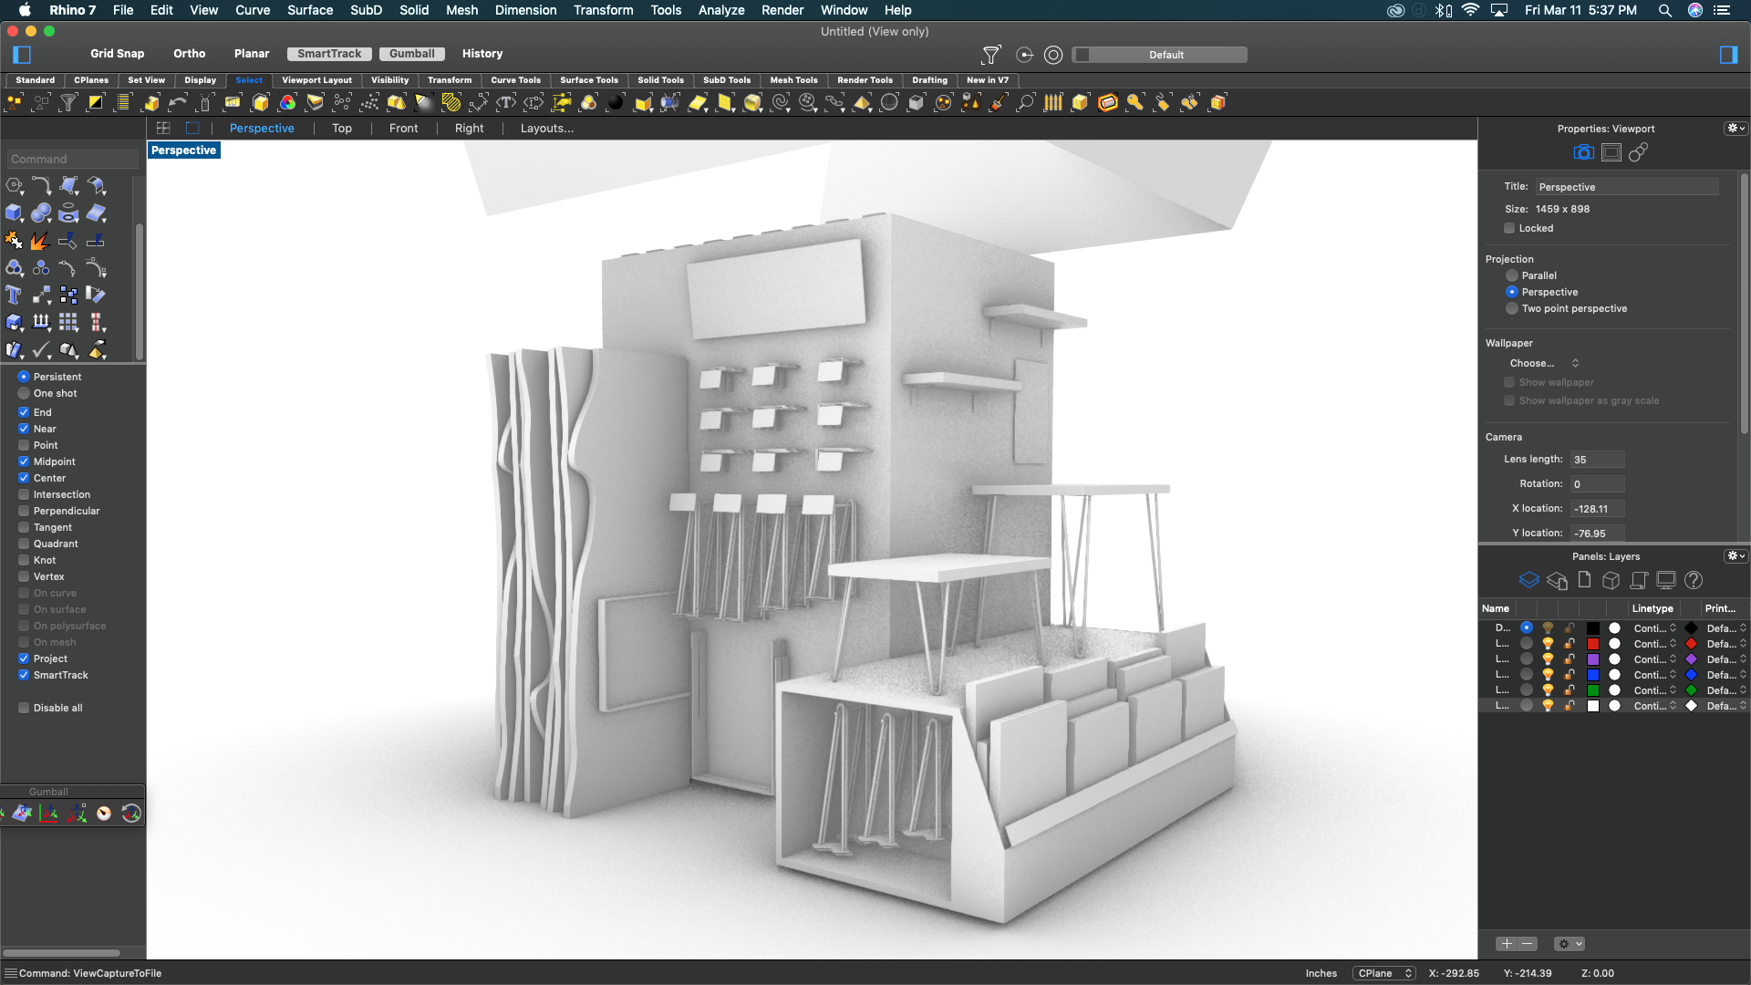Click the Select Text angle-bracket T icon
The height and width of the screenshot is (985, 1751).
click(x=506, y=103)
